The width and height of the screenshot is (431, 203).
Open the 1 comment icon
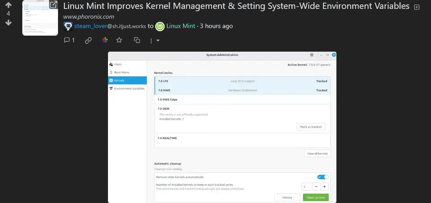[69, 41]
